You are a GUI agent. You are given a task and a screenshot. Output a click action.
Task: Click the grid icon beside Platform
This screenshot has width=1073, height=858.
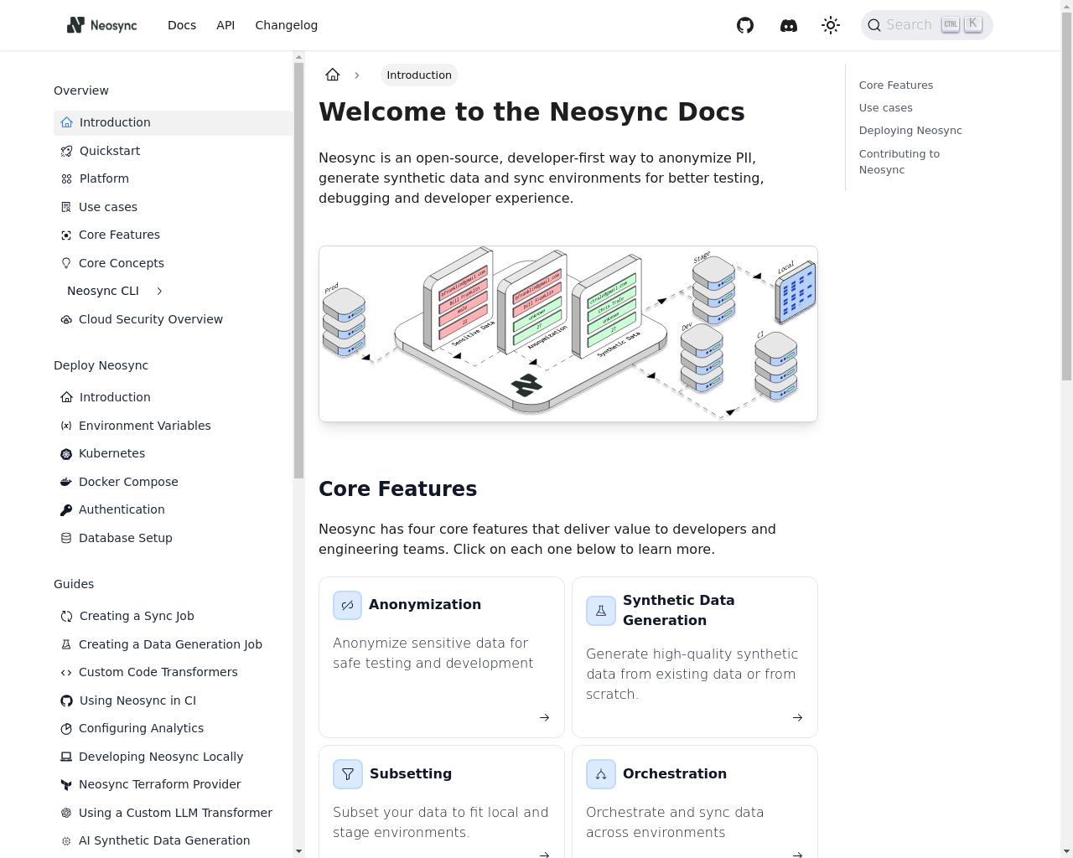pos(66,178)
